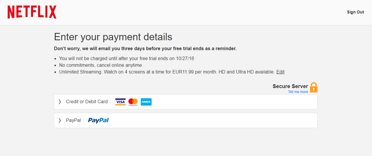Screen dimensions: 372x156
Task: Click the Amex card icon
Action: click(x=146, y=102)
